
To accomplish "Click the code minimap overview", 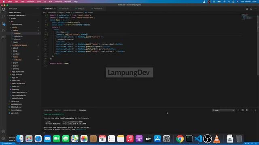I will (247, 17).
